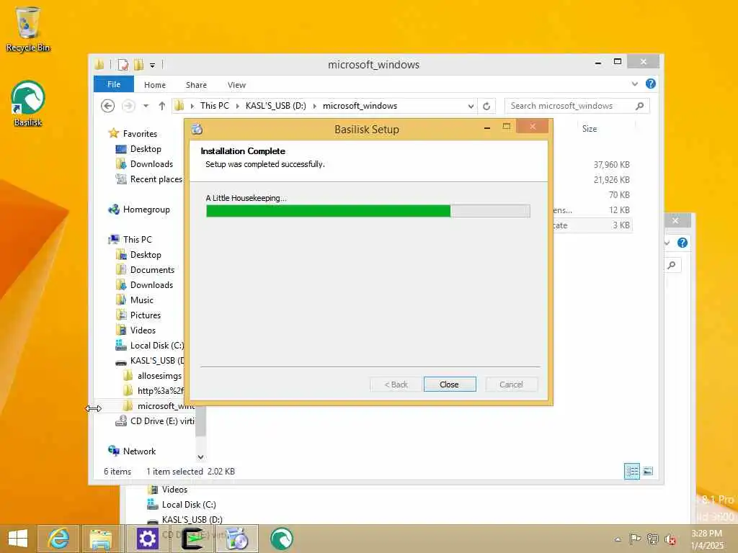Screen dimensions: 738x553
Task: Click the muted volume tray icon
Action: [x=670, y=539]
